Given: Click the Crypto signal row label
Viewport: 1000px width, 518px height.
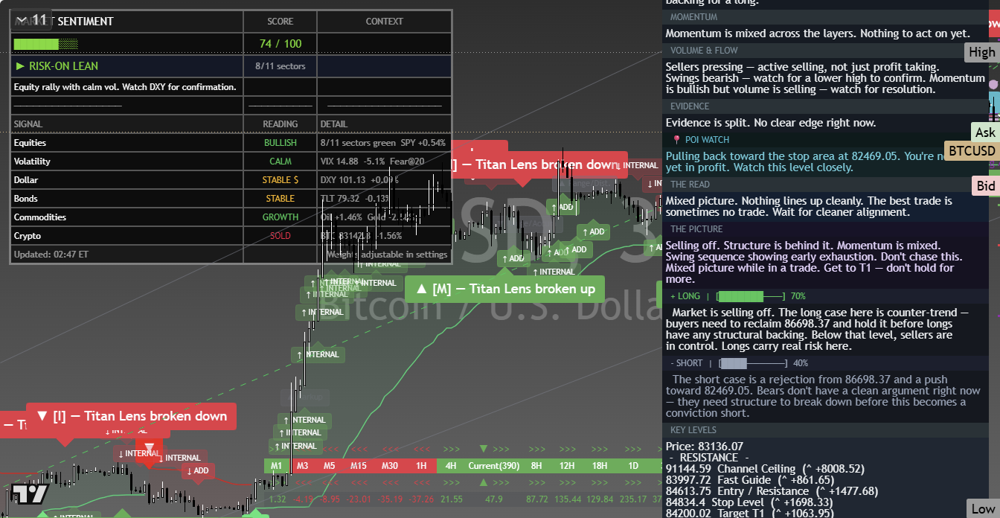Looking at the screenshot, I should pos(27,236).
